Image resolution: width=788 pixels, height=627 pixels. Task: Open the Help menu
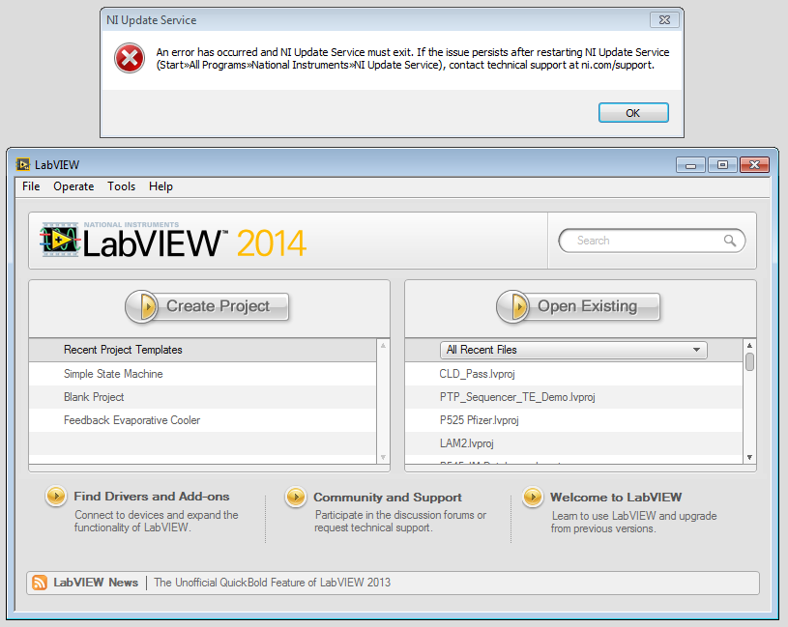161,186
